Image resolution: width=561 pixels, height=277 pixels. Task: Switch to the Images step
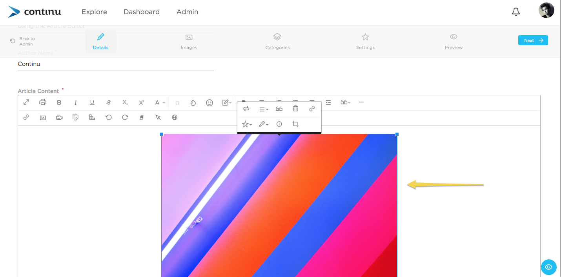(189, 41)
